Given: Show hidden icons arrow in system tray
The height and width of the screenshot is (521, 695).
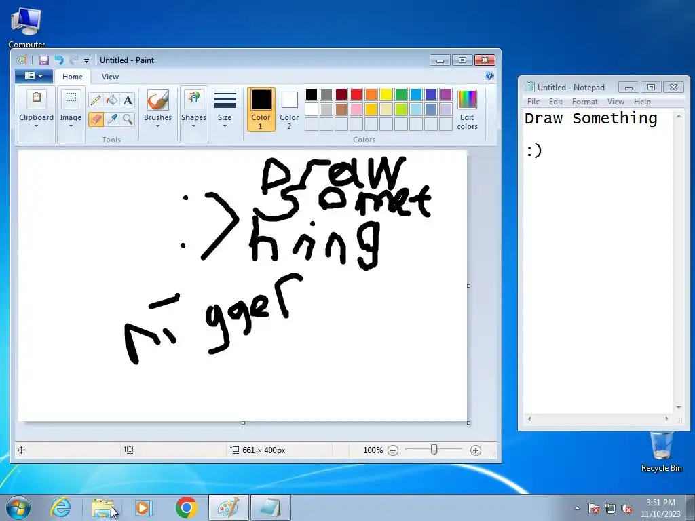Looking at the screenshot, I should [577, 508].
